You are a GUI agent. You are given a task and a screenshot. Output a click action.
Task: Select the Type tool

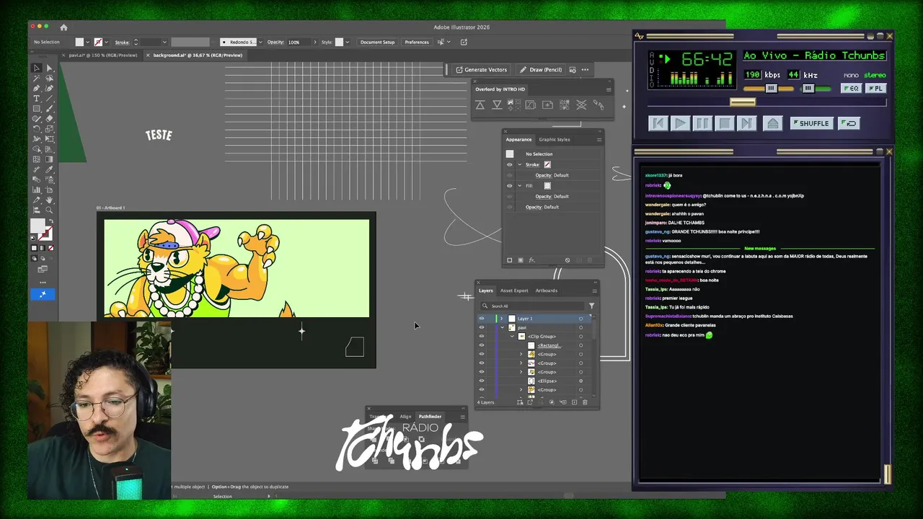[36, 99]
